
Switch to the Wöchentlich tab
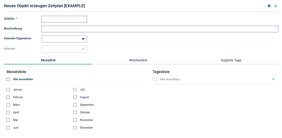[x=138, y=60]
